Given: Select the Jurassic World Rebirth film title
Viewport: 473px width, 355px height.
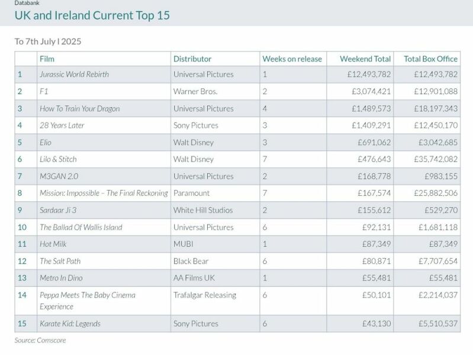Looking at the screenshot, I should (74, 75).
